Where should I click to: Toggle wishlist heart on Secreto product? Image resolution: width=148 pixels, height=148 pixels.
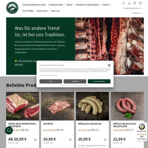[70, 140]
